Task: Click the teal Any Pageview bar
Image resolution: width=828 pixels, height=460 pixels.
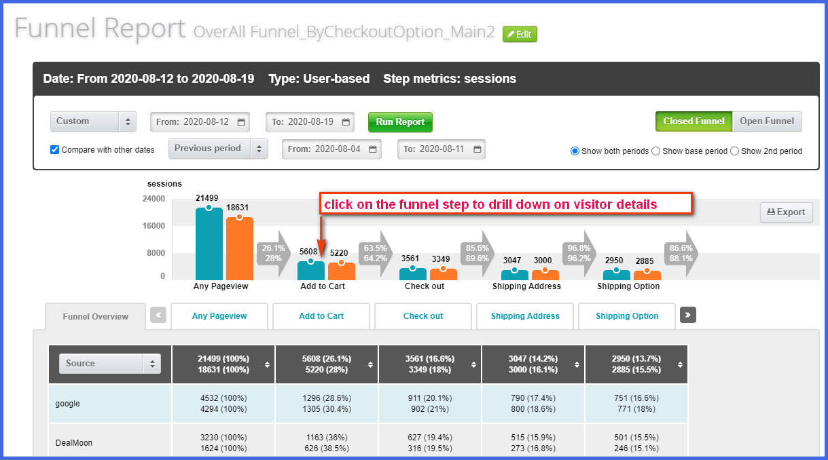Action: coord(209,244)
